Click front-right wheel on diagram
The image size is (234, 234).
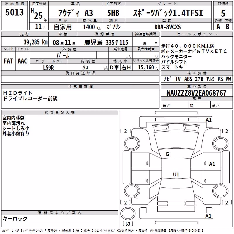[x=220, y=143]
